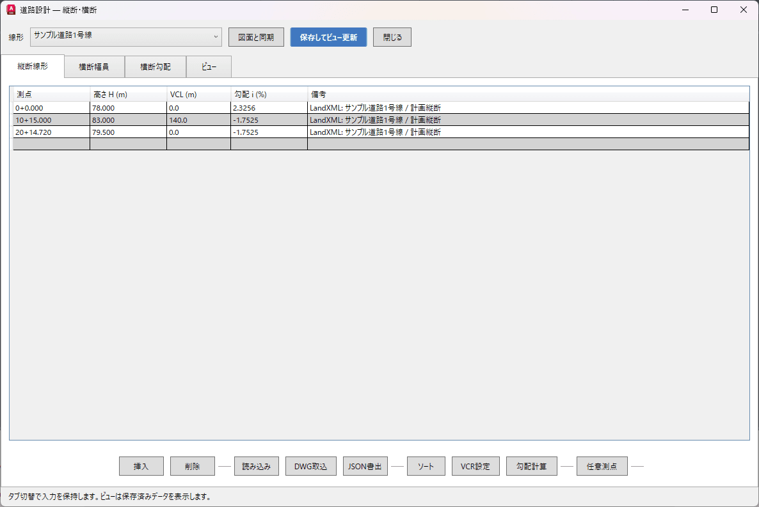Open the 線形 alignment dropdown

[126, 37]
